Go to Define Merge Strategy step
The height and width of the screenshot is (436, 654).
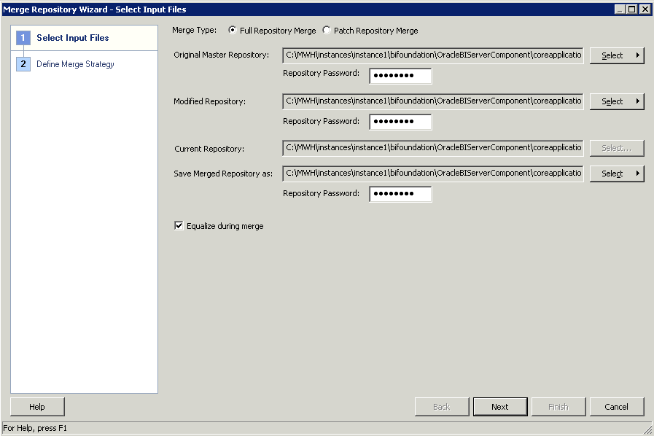pos(75,64)
